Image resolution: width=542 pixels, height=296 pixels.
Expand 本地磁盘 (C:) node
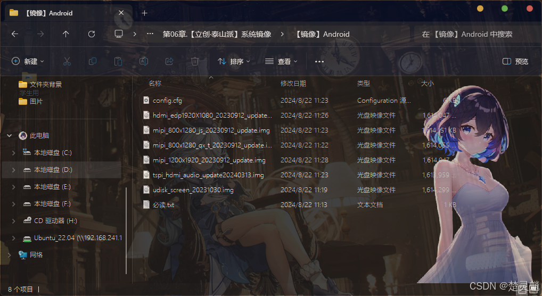[x=13, y=152]
